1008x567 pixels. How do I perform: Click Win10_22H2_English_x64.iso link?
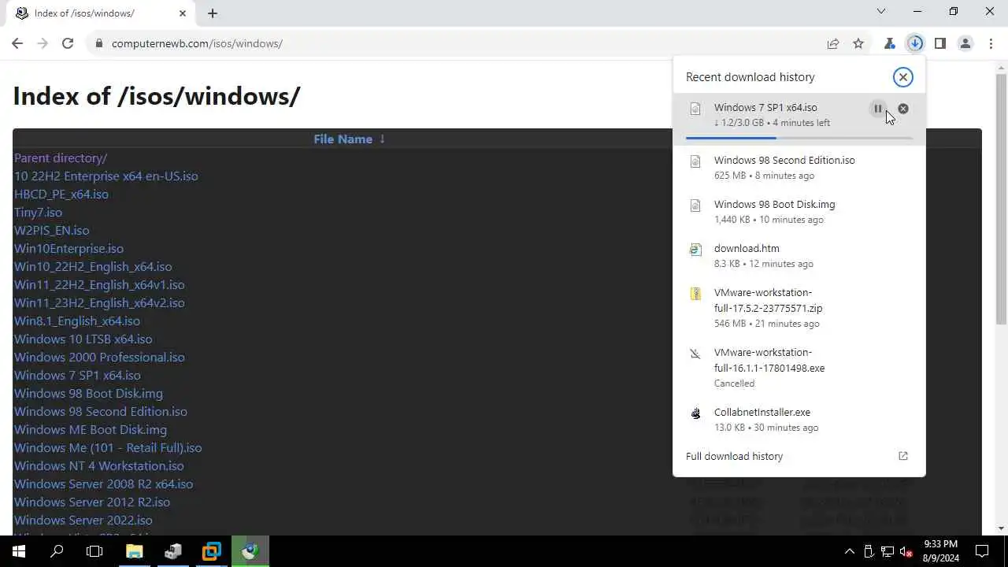(93, 266)
